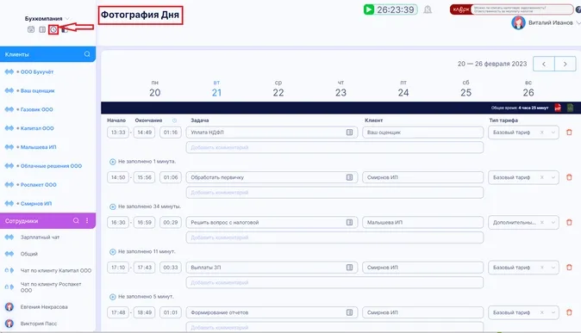This screenshot has width=581, height=333.
Task: Click the user avatar of Виталий Иванов
Action: coord(518,23)
